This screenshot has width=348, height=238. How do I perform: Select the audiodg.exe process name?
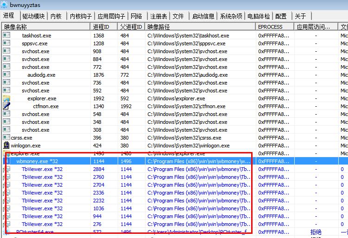(x=41, y=75)
